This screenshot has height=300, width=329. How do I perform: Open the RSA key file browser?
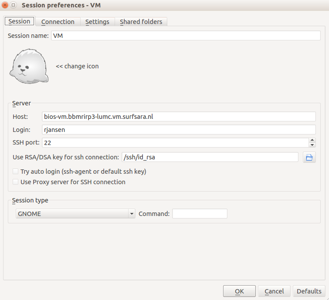pyautogui.click(x=309, y=157)
